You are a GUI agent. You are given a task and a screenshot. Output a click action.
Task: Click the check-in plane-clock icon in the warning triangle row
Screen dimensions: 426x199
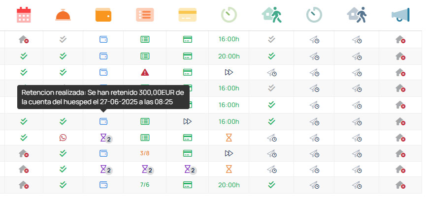point(272,72)
